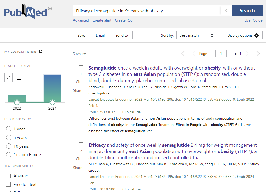Open the User Guide link
Image resolution: width=266 pixels, height=192 pixels.
tap(253, 20)
